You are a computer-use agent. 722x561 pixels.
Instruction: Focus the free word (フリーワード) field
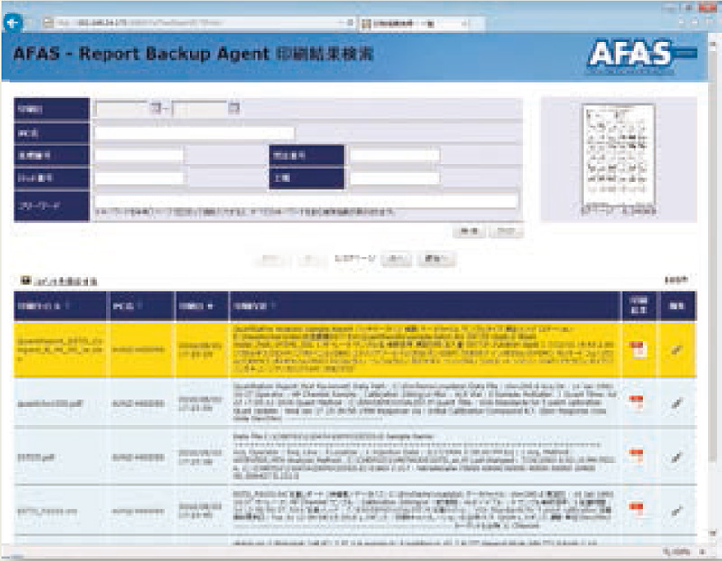306,201
